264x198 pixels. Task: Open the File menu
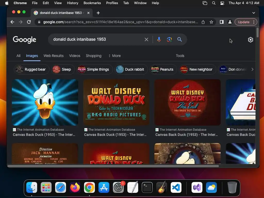tap(35, 3)
